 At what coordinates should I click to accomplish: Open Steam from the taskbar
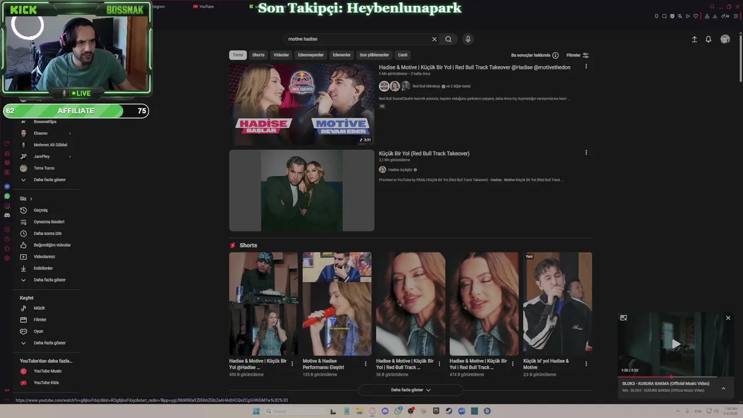449,411
